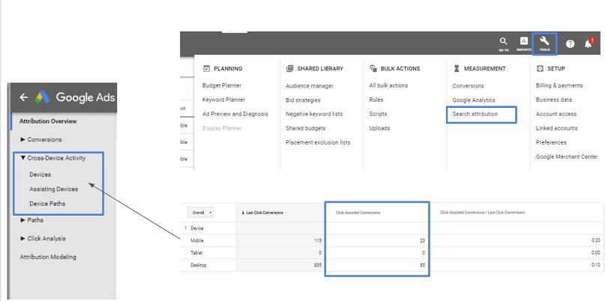Open All bulk actions
This screenshot has height=301, width=605.
tap(388, 85)
